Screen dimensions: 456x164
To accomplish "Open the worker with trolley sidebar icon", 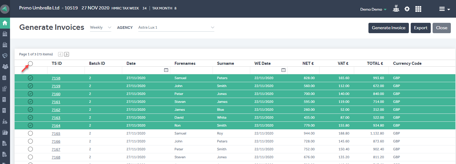I will click(x=5, y=121).
